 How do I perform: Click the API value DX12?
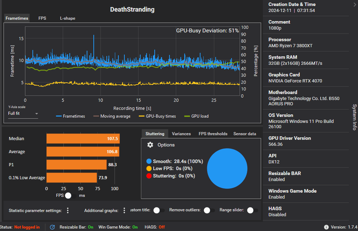(x=274, y=162)
